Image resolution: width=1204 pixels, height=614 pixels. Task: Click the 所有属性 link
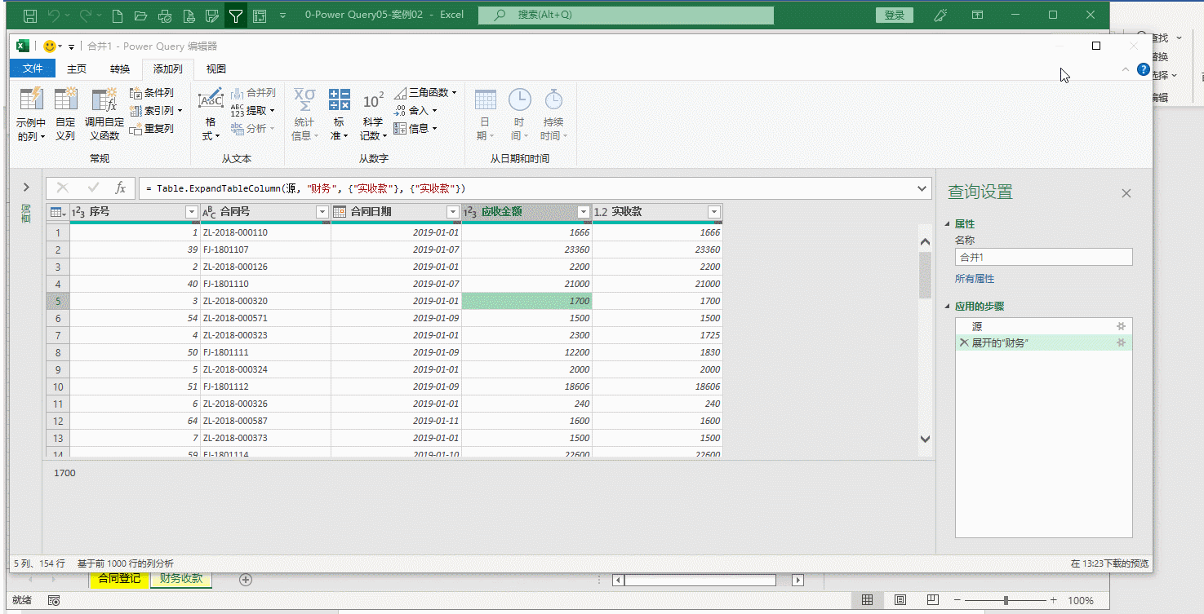pos(975,279)
